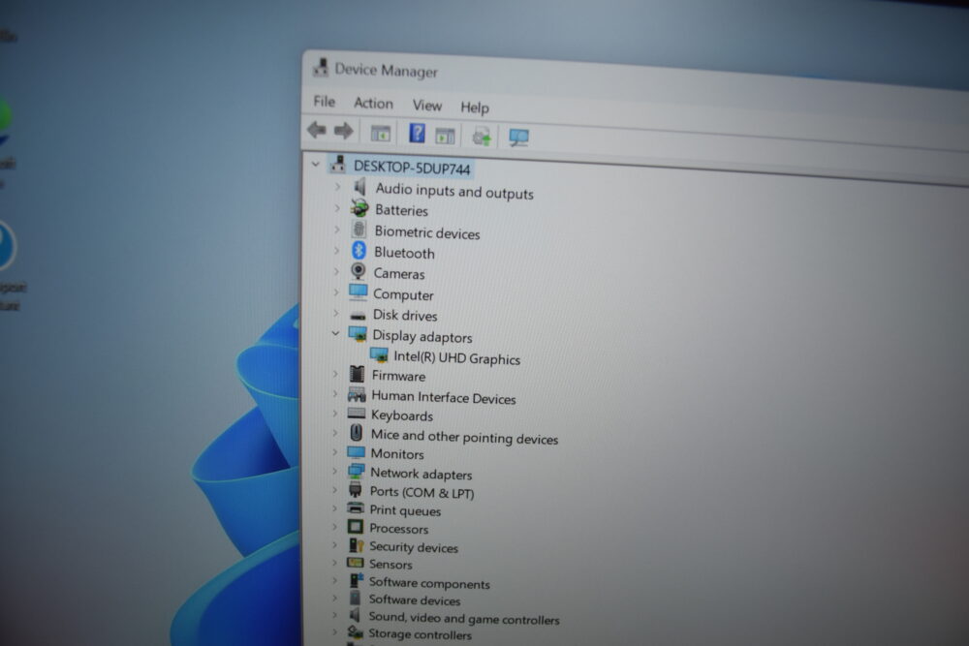Viewport: 969px width, 646px height.
Task: Select the Security devices label
Action: pyautogui.click(x=414, y=547)
